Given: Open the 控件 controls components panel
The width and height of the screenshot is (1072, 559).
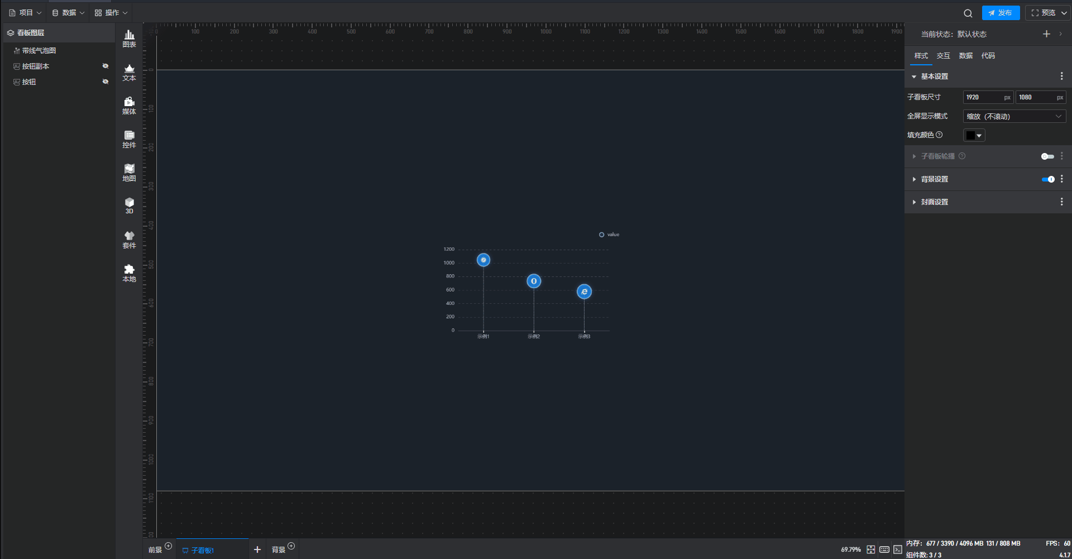Looking at the screenshot, I should 129,139.
